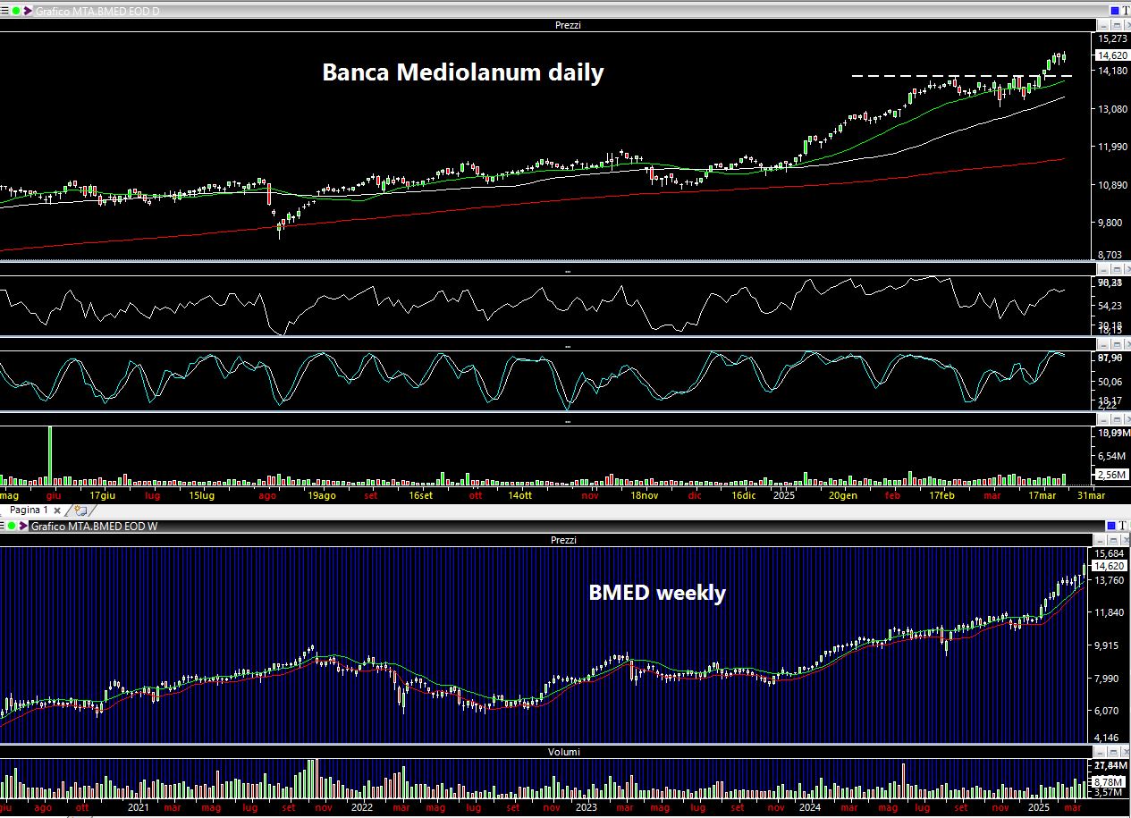Maximize the weekly Volumi panel
The image size is (1131, 818).
click(1112, 752)
